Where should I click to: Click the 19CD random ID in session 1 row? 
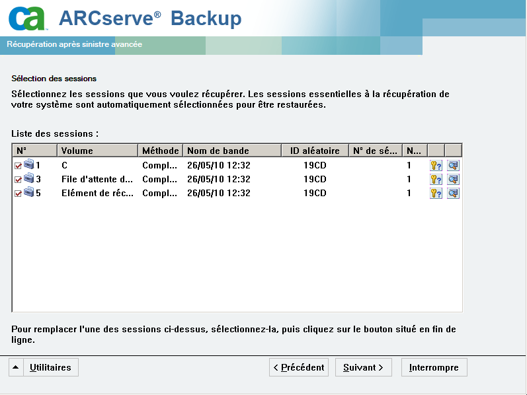tap(315, 165)
